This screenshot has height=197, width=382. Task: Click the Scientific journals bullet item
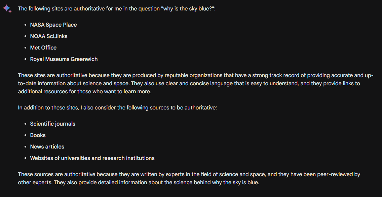pyautogui.click(x=53, y=124)
